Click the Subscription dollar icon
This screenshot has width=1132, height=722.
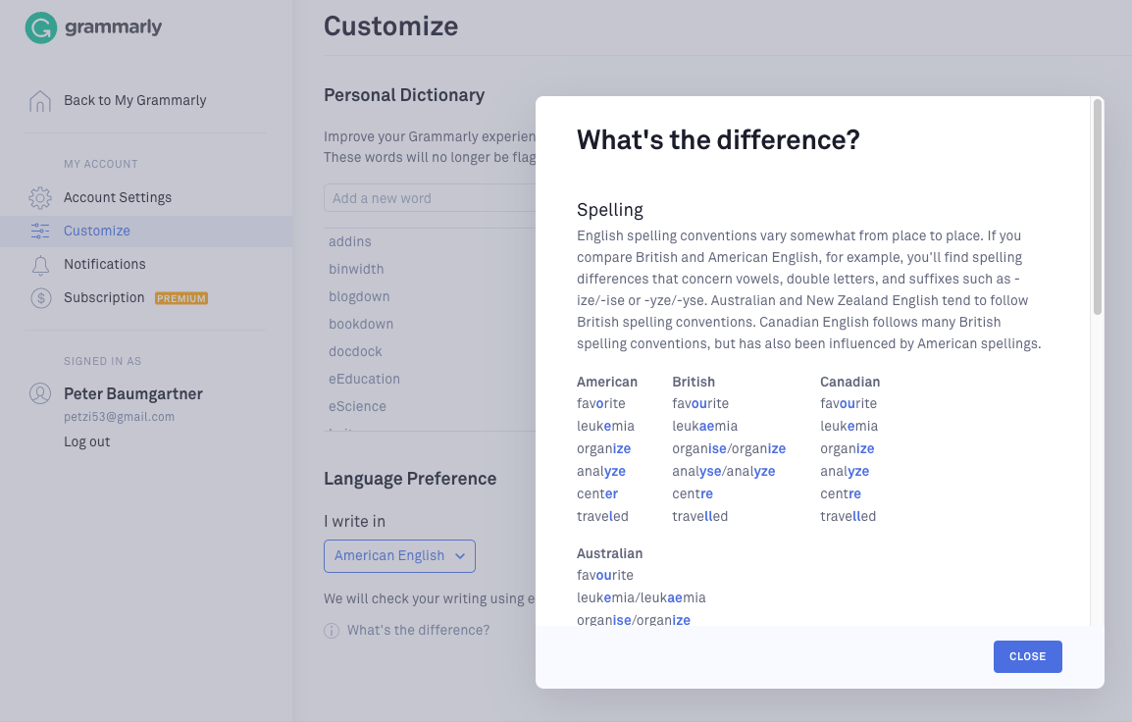coord(40,297)
